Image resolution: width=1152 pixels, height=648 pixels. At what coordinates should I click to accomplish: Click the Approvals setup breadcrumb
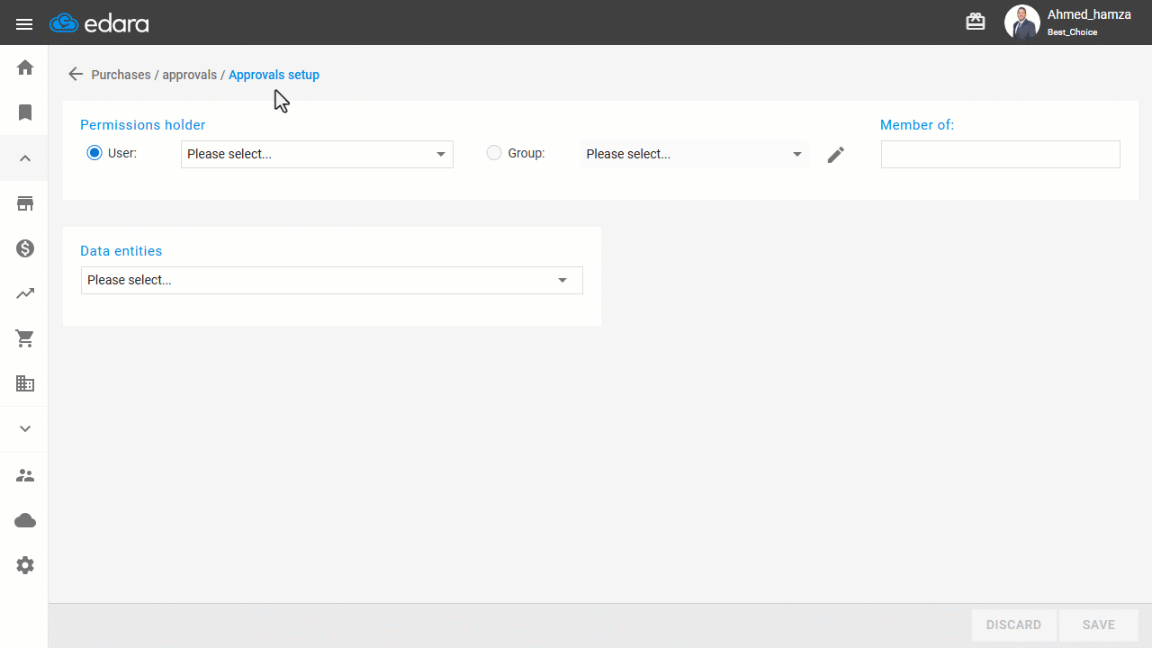(x=274, y=75)
